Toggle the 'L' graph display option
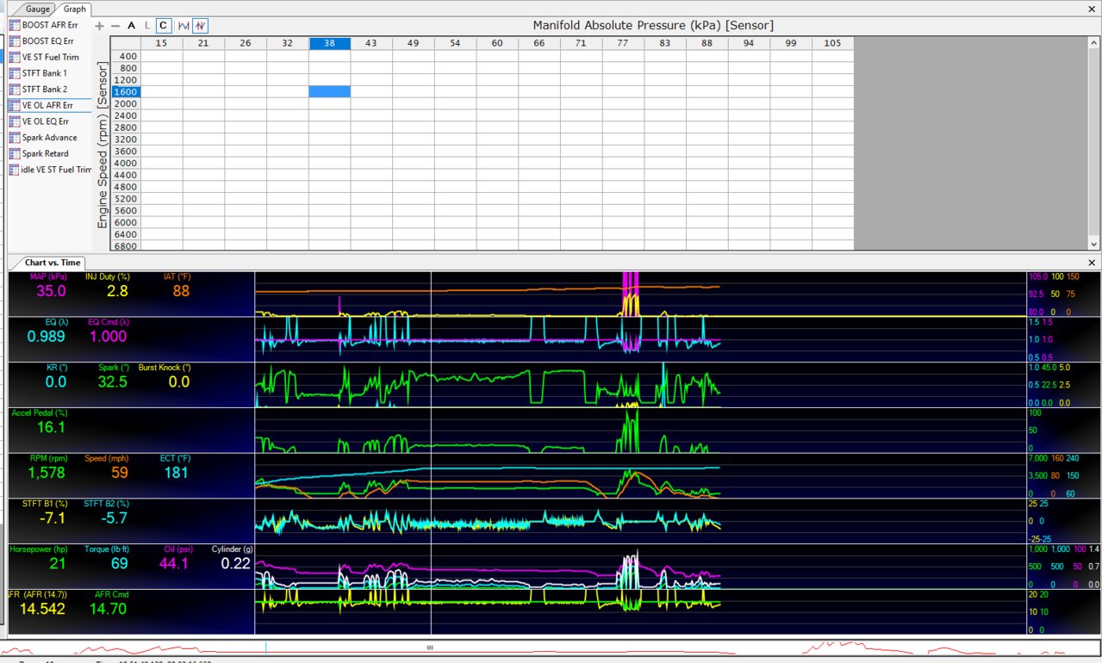The height and width of the screenshot is (663, 1102). click(147, 26)
